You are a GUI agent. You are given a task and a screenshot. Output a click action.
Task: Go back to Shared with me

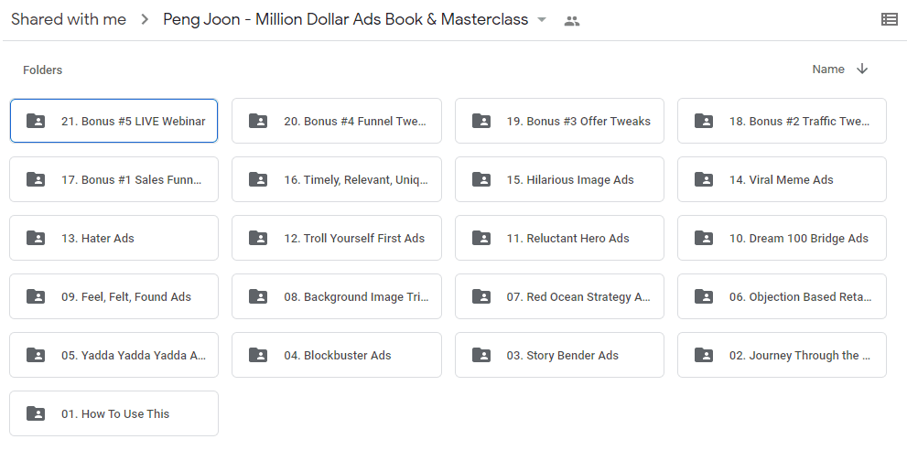pyautogui.click(x=69, y=19)
